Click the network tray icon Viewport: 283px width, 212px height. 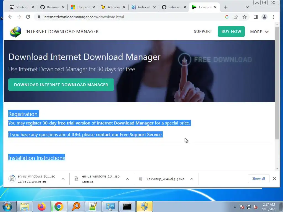248,207
